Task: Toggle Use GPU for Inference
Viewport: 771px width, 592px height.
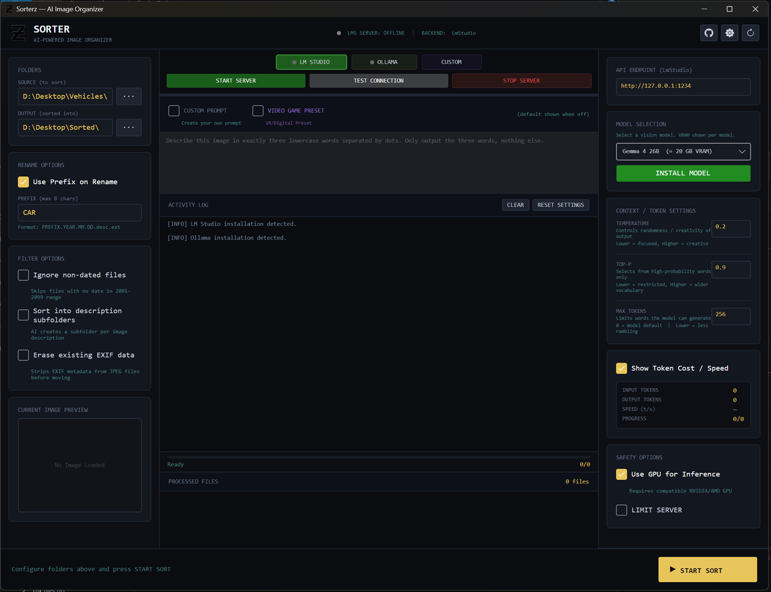Action: [x=621, y=474]
